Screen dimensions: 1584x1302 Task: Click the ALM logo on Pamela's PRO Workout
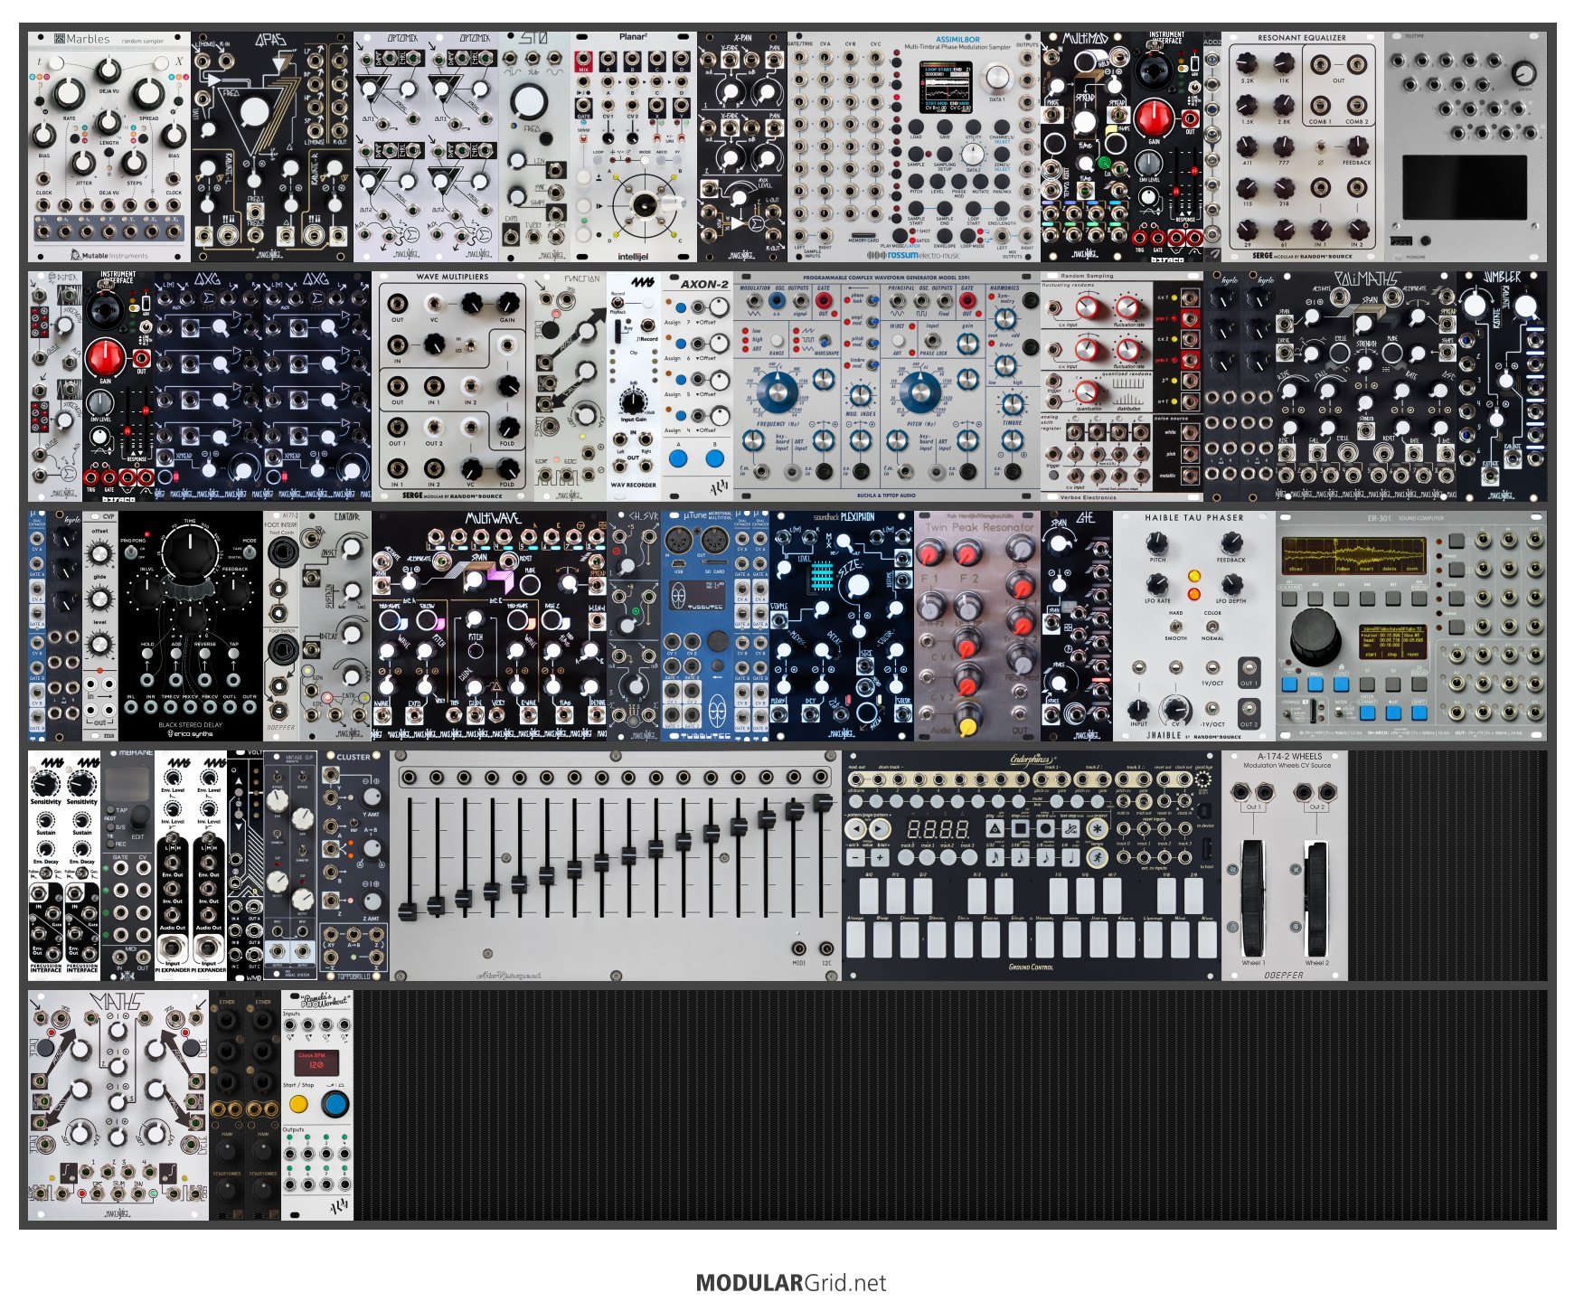339,1206
